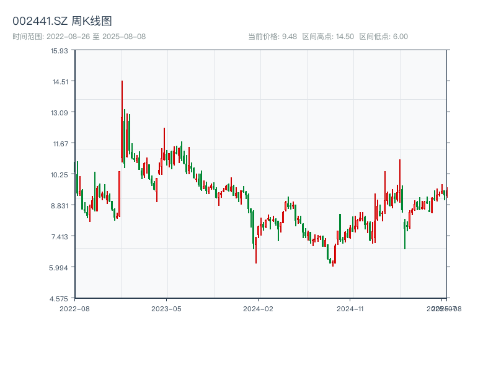Click the 区间低点 6.00 label
Screen dimensions: 496x372
pos(383,37)
